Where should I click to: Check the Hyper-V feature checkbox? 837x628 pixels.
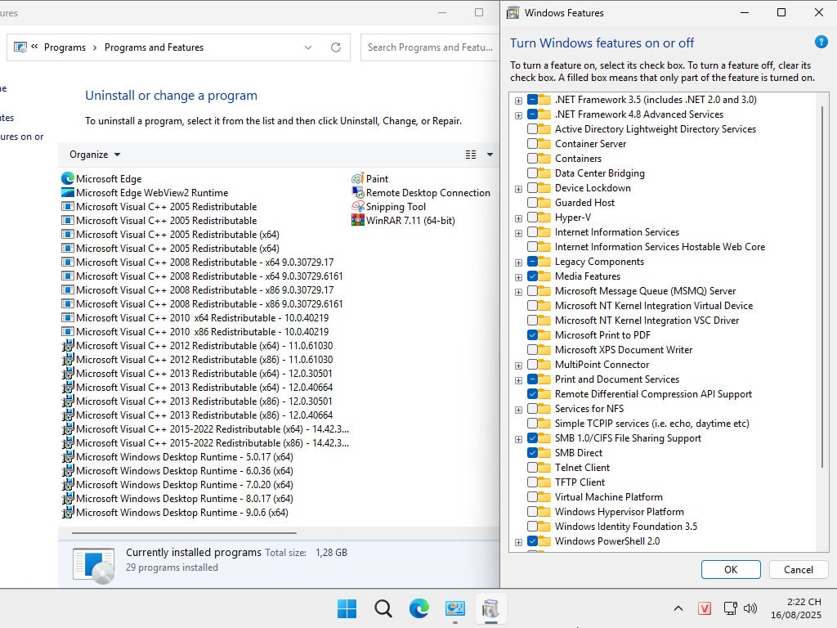(x=532, y=218)
